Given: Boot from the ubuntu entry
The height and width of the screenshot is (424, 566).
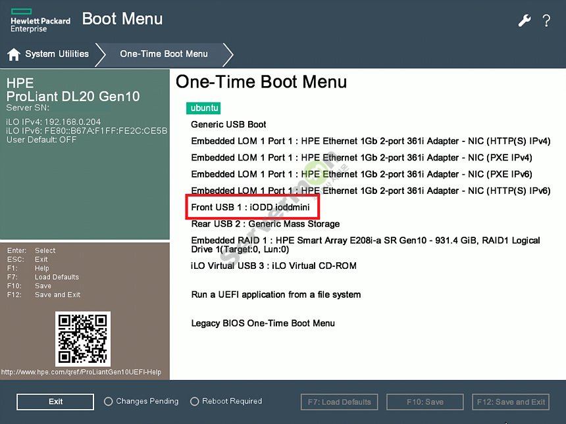Looking at the screenshot, I should point(204,108).
